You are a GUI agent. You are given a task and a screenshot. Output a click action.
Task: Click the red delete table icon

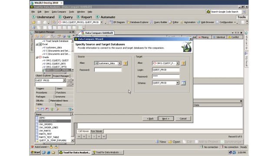point(47,109)
